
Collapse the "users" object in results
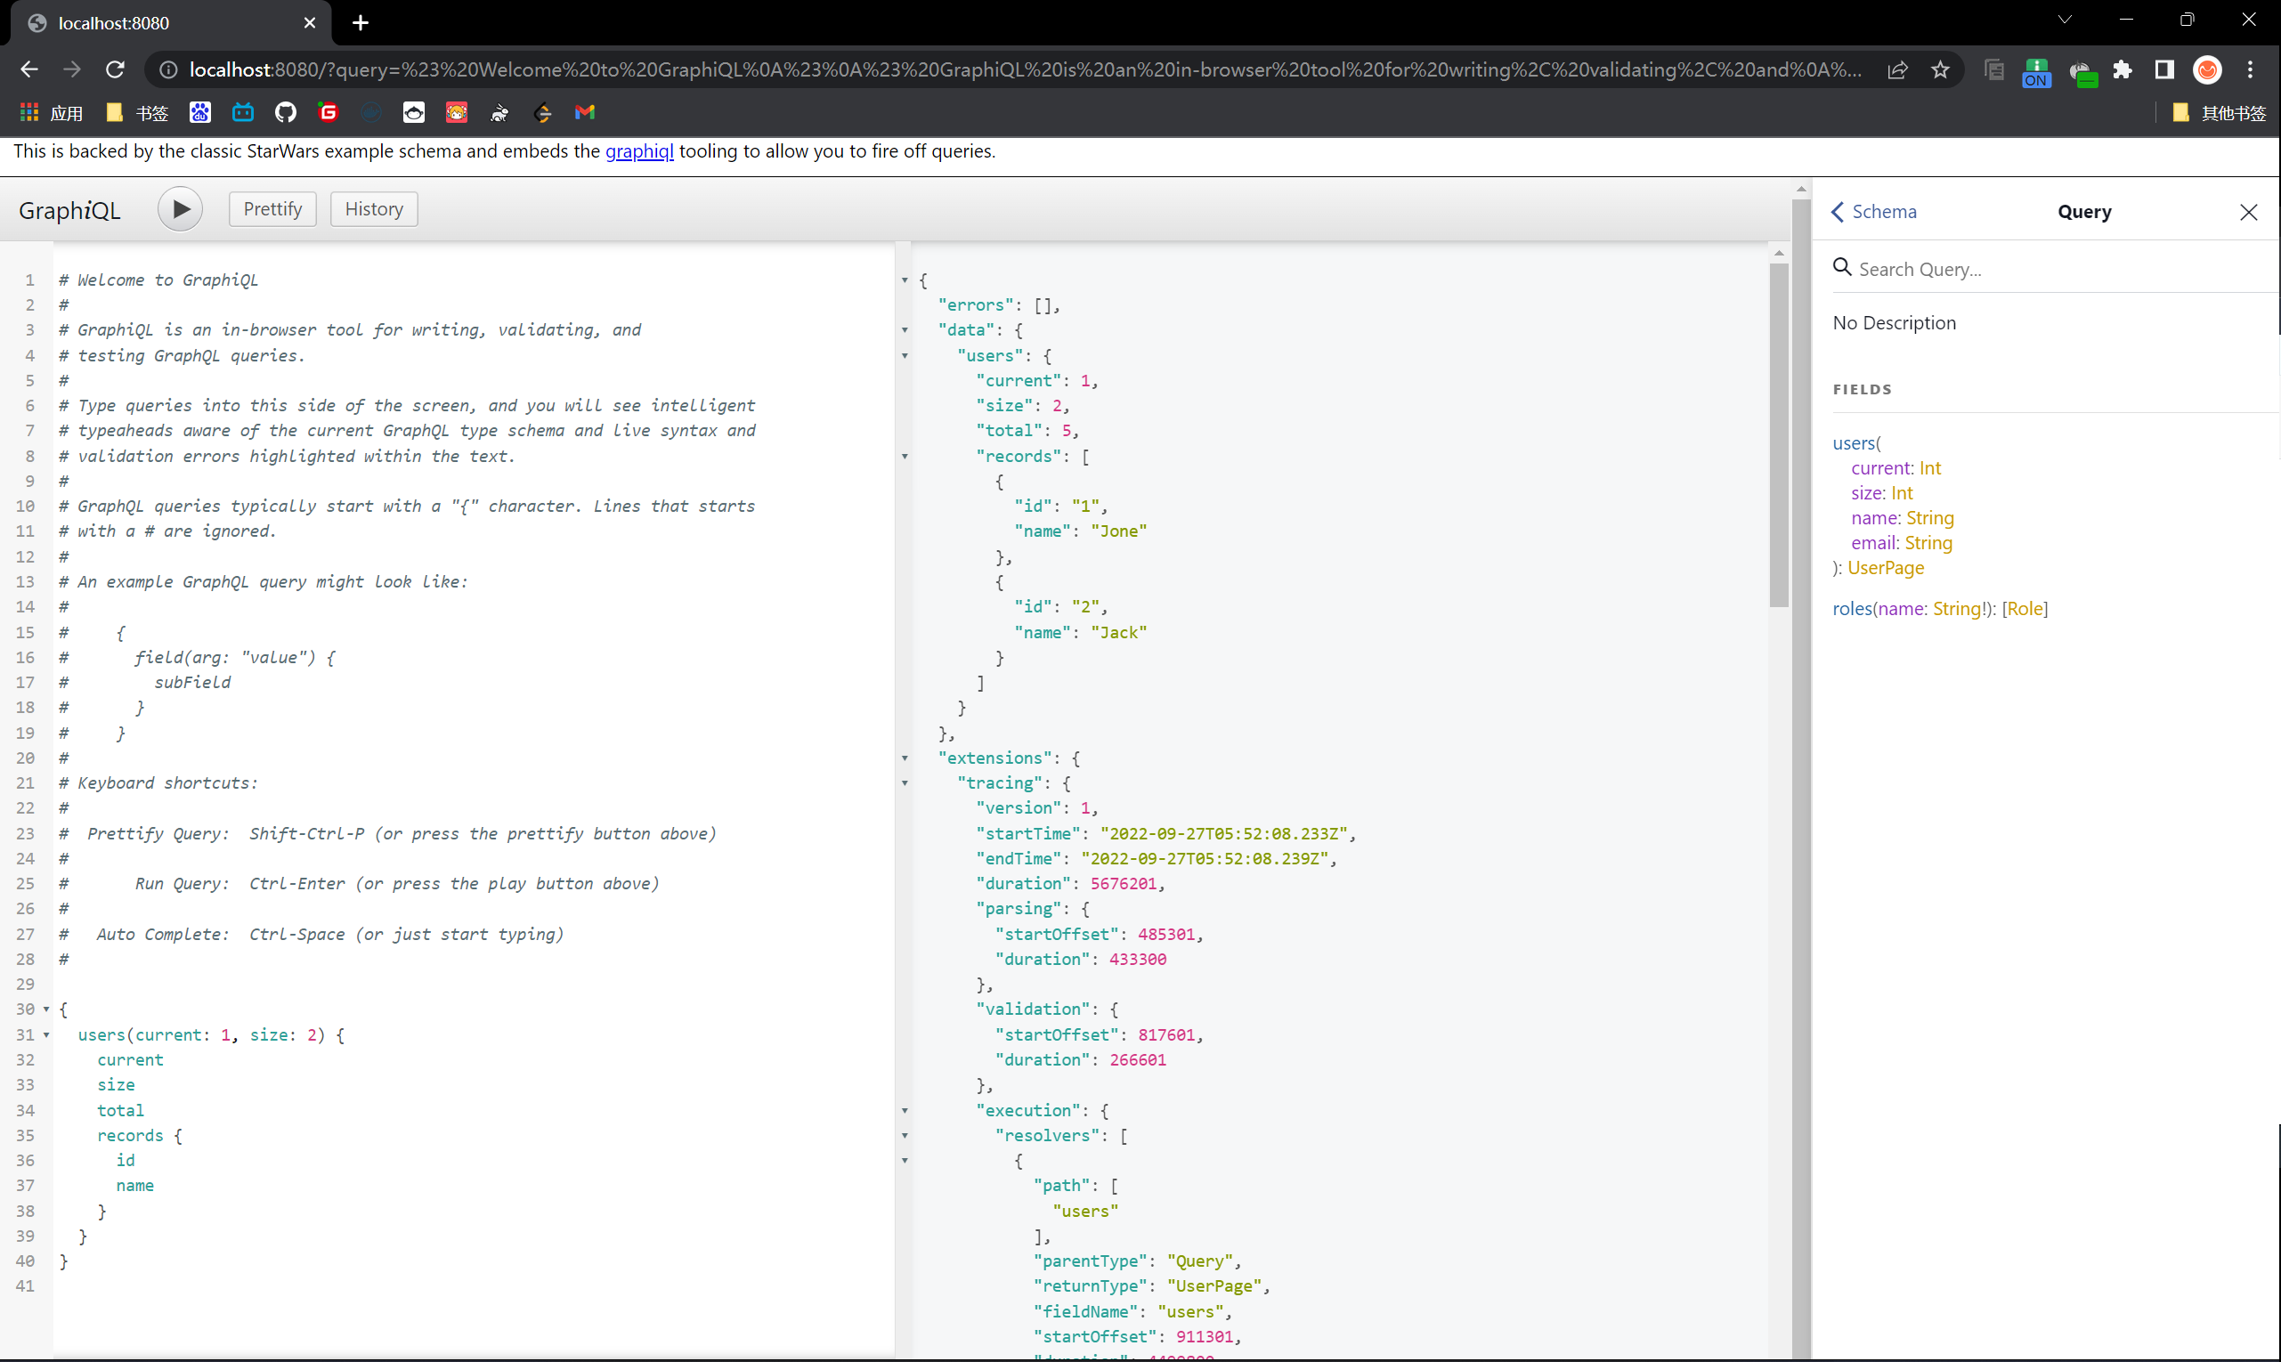click(905, 356)
